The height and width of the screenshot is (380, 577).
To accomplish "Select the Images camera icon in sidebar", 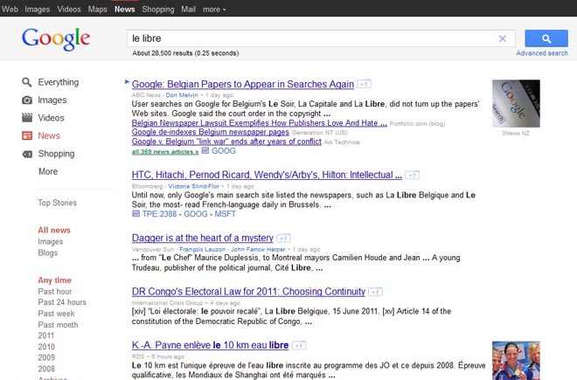I will [27, 100].
